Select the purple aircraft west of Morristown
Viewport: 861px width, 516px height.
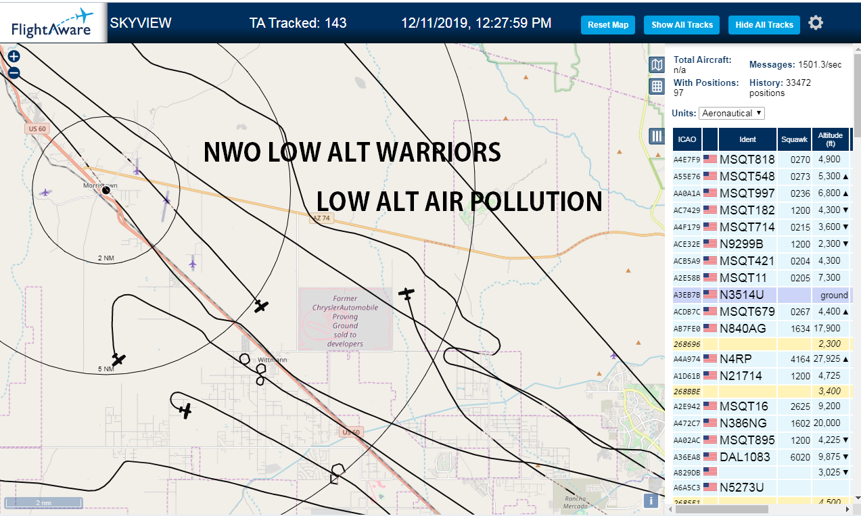(x=45, y=193)
